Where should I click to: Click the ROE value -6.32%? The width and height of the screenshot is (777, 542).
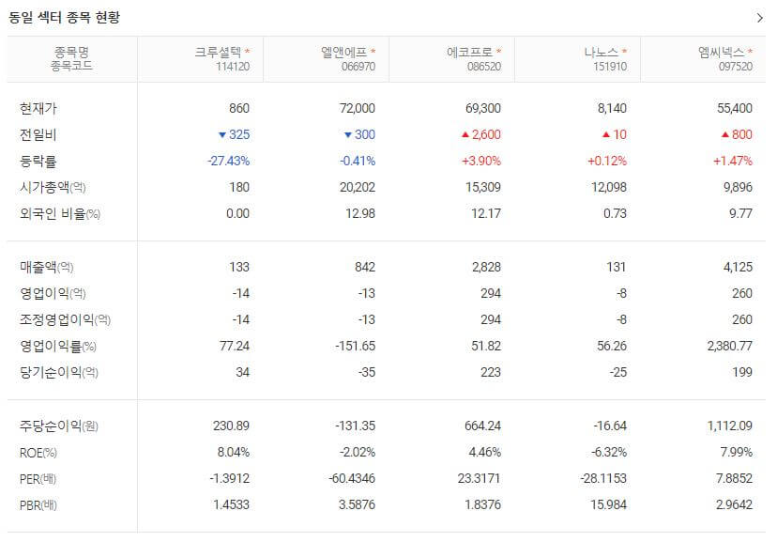click(x=609, y=452)
